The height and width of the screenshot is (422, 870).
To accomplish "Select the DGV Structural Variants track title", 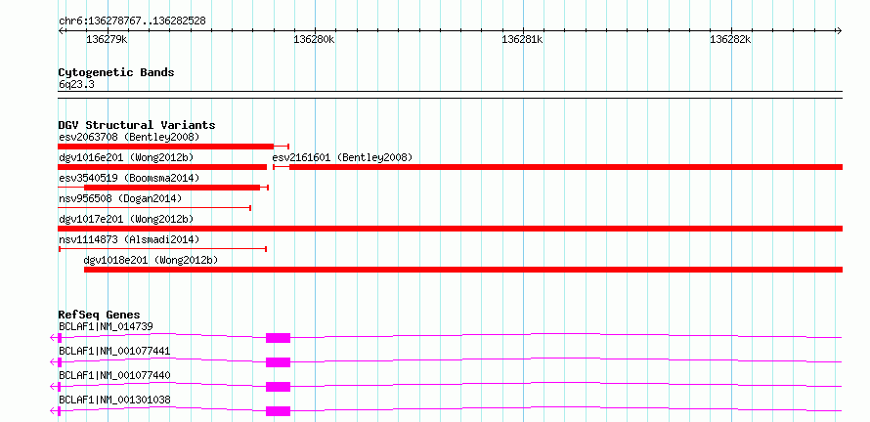I will coord(137,125).
